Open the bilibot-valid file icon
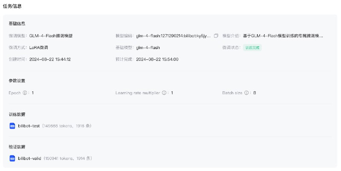This screenshot has height=171, width=341. [x=12, y=158]
